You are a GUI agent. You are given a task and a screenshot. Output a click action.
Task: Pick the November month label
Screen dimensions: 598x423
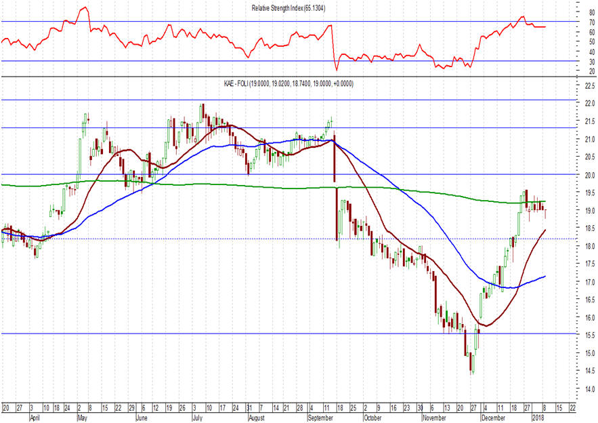click(x=434, y=418)
